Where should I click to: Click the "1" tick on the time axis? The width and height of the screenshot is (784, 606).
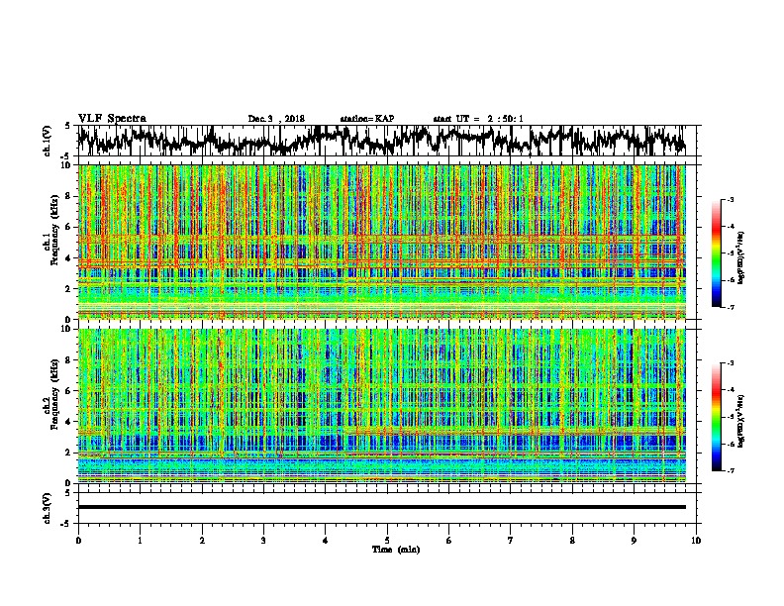140,541
